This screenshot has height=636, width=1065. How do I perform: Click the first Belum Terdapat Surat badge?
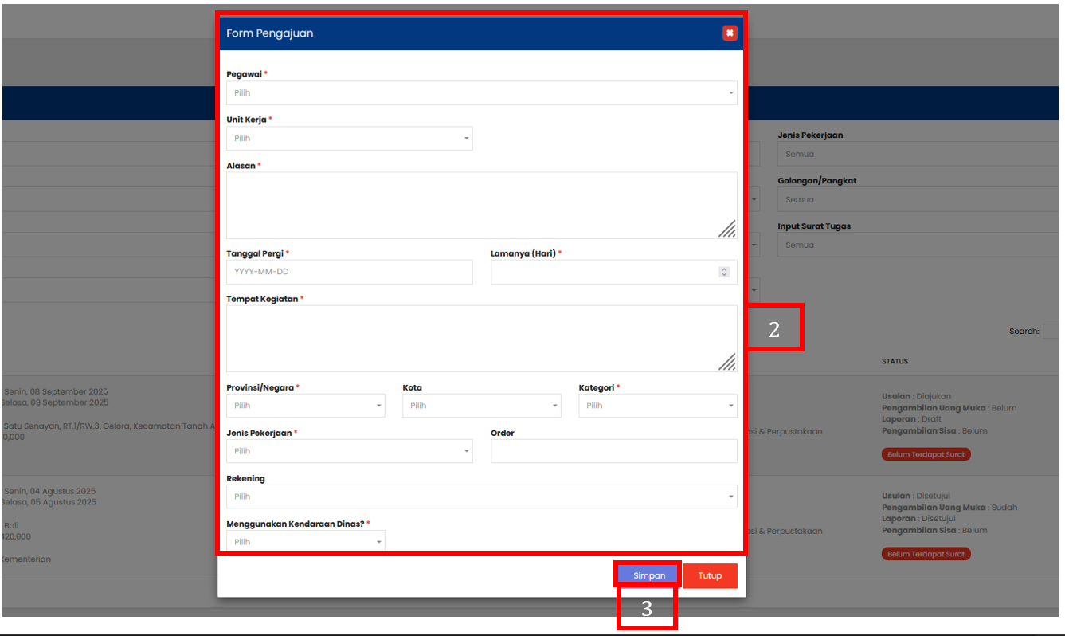[926, 454]
